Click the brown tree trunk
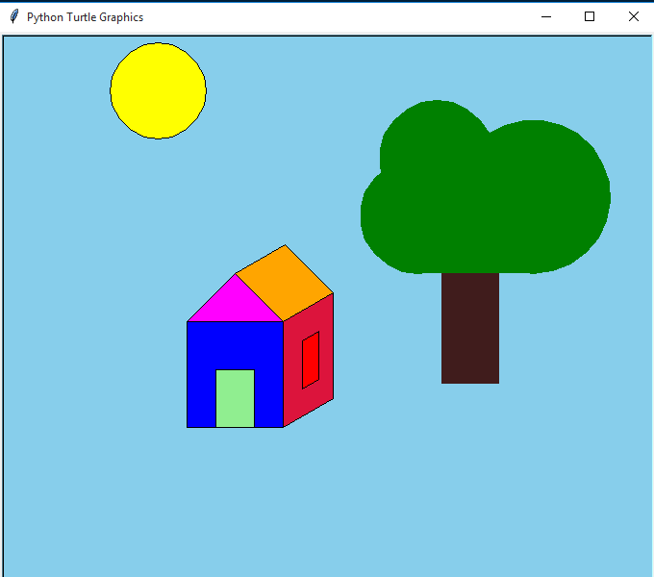This screenshot has height=577, width=654. click(x=470, y=328)
